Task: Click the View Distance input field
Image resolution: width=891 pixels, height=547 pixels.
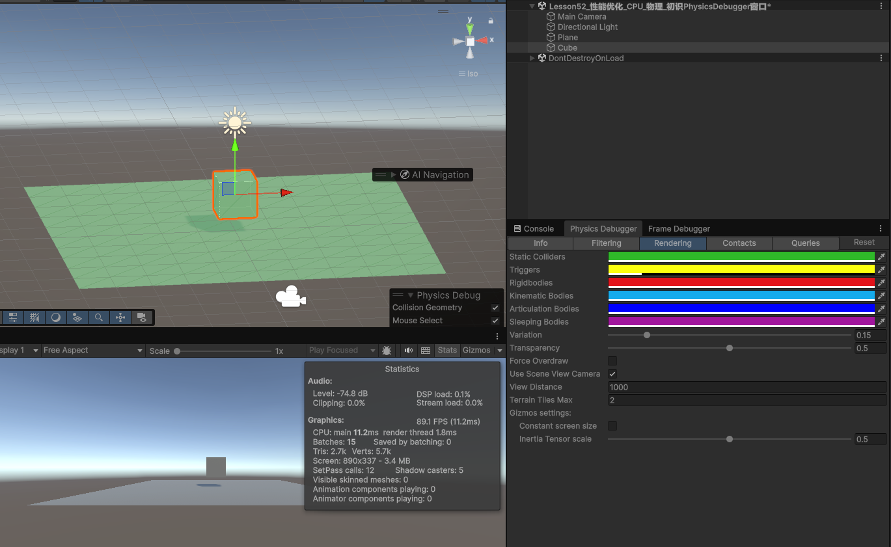Action: [x=747, y=387]
